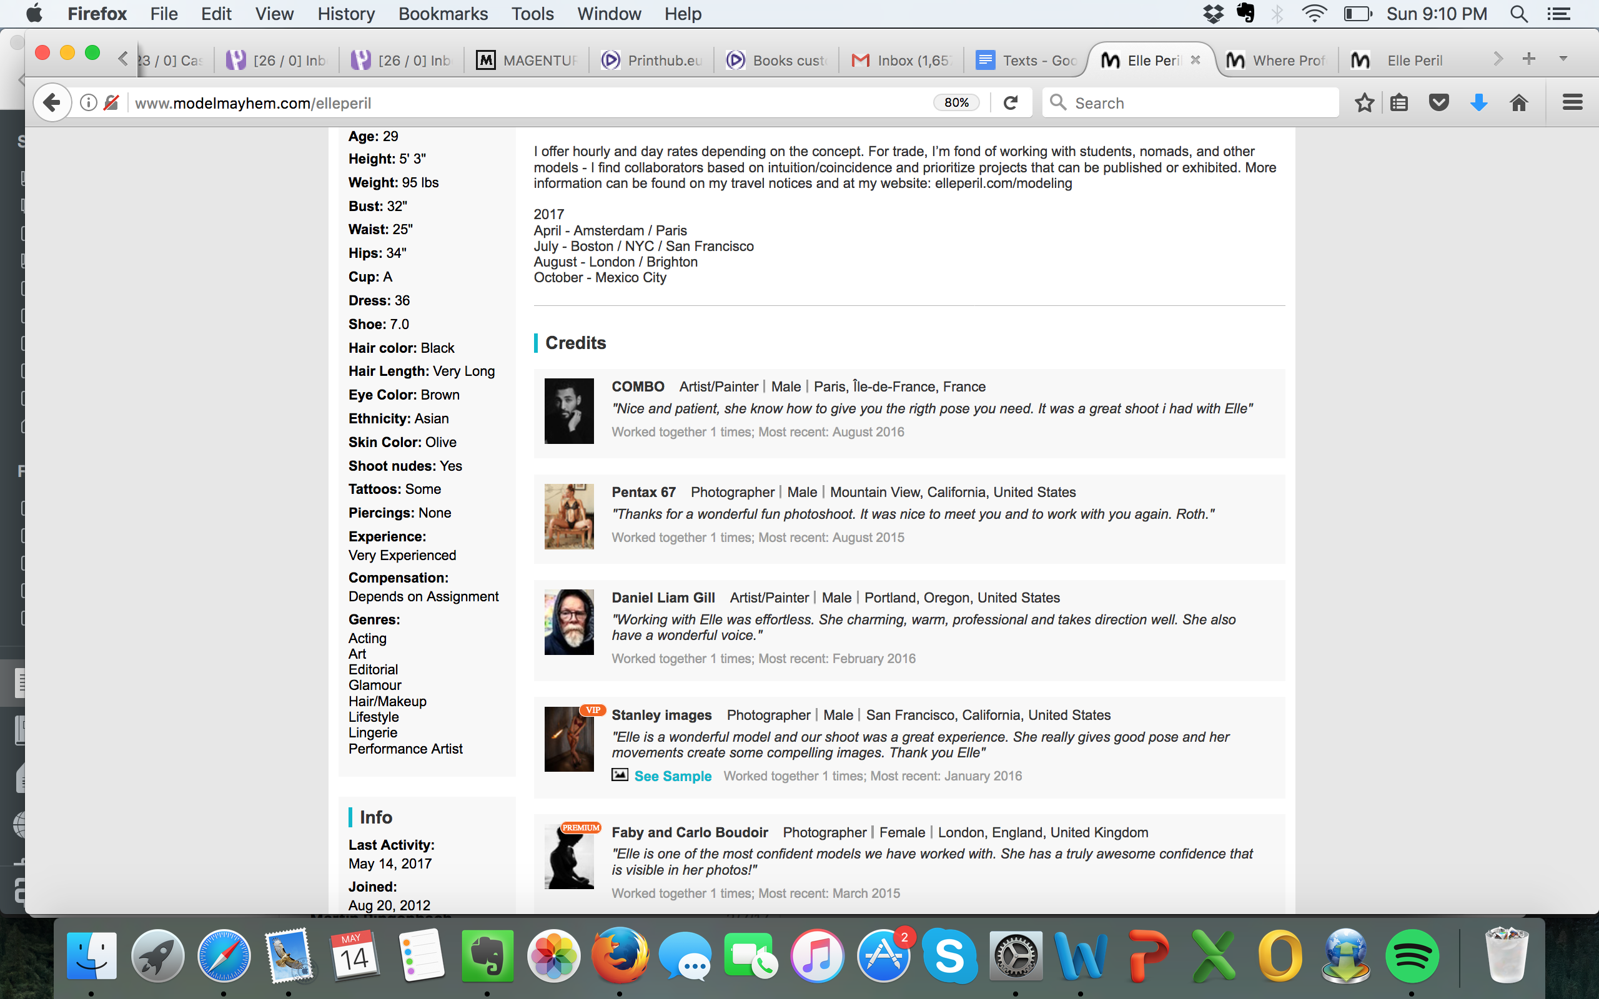This screenshot has height=999, width=1599.
Task: Open Photos app from the dock
Action: click(x=553, y=955)
